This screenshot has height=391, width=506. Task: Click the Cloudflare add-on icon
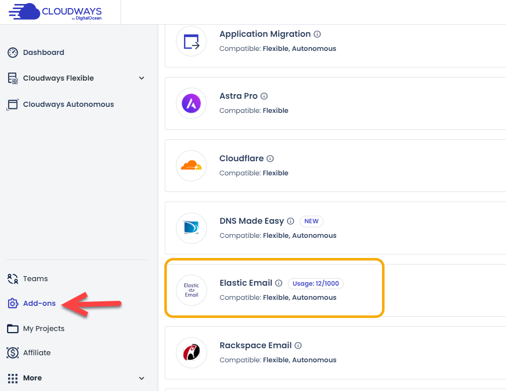pos(191,166)
